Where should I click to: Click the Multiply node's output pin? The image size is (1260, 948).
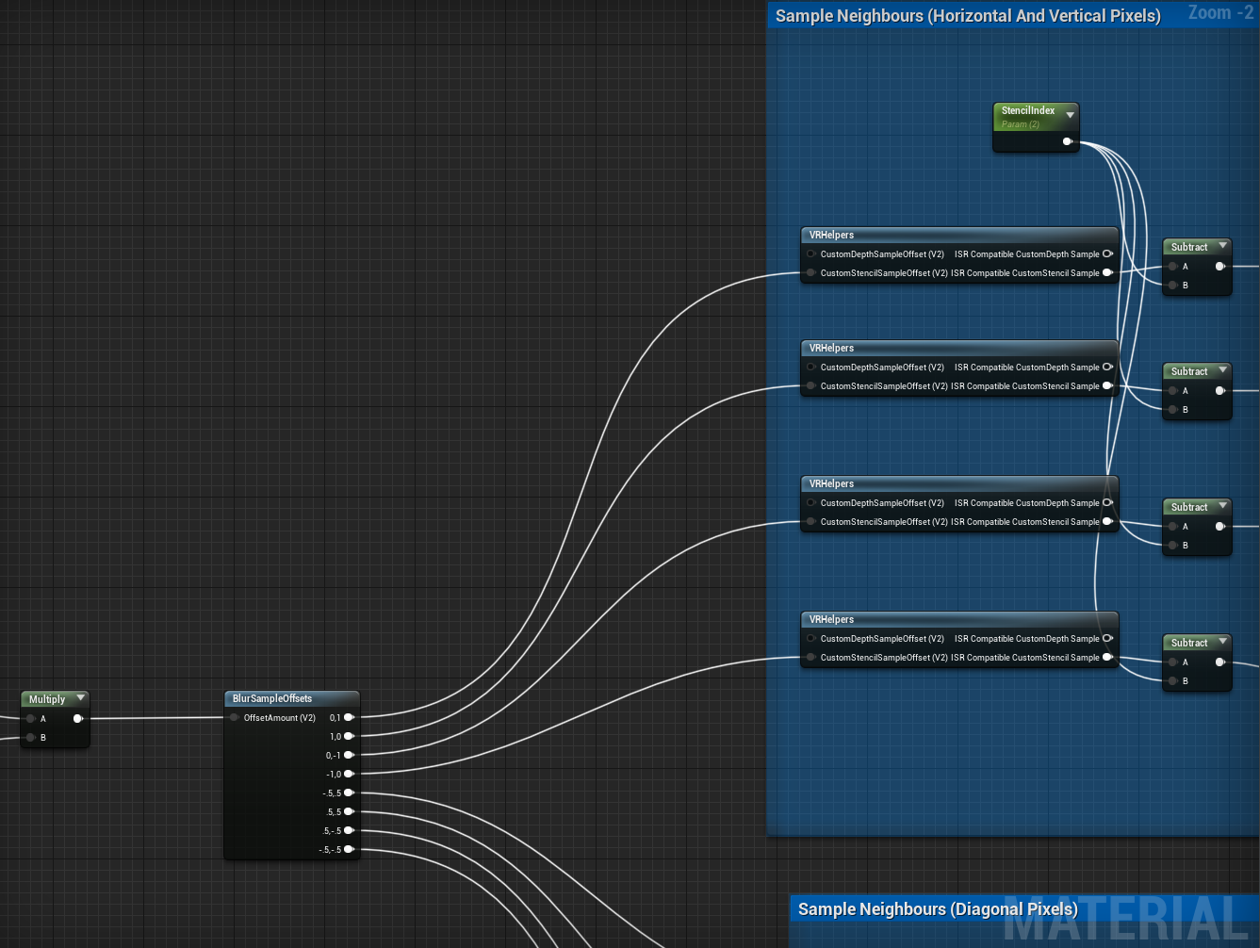(78, 718)
